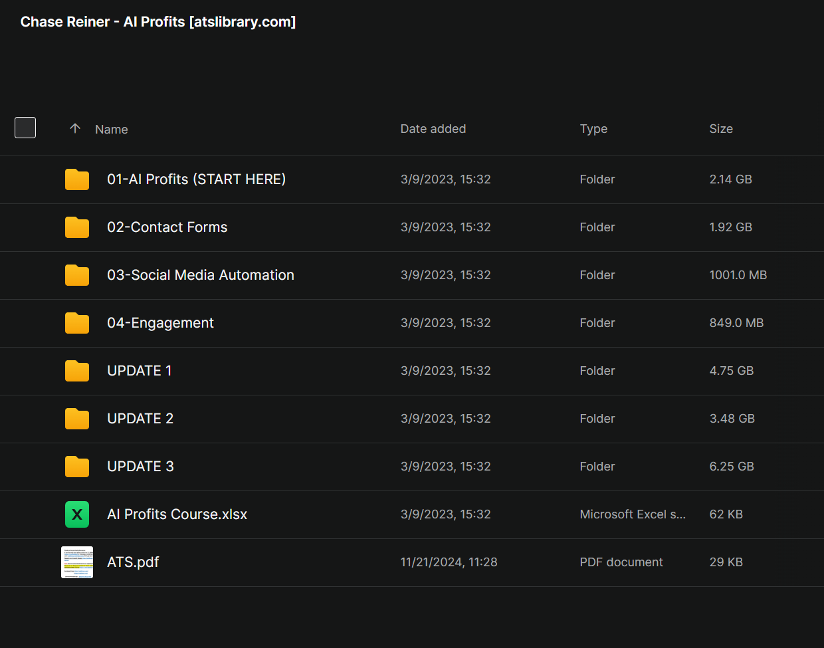Click the ATS.pdf preview thumbnail
This screenshot has width=824, height=648.
[77, 562]
